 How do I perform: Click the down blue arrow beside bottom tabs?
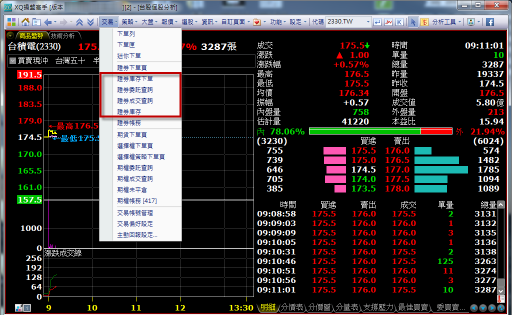pos(483,307)
